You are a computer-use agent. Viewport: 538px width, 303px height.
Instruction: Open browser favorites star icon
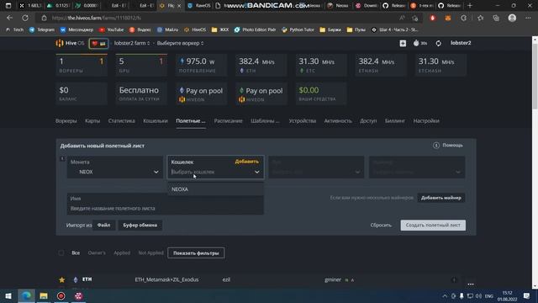tap(480, 18)
